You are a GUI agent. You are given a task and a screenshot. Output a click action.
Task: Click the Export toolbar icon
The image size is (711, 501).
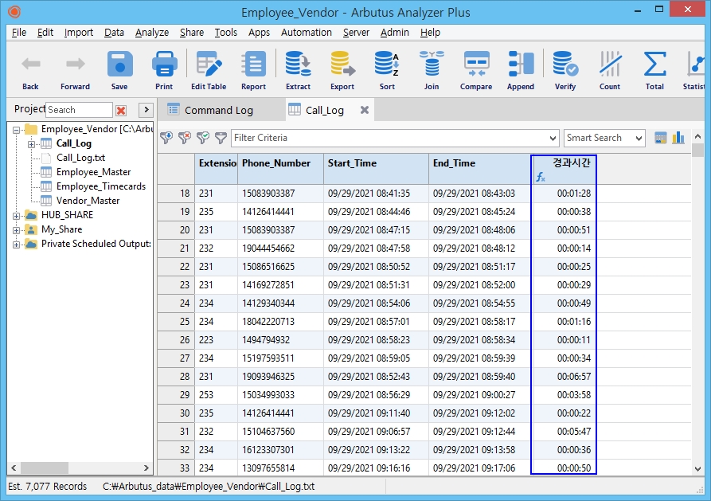[342, 70]
